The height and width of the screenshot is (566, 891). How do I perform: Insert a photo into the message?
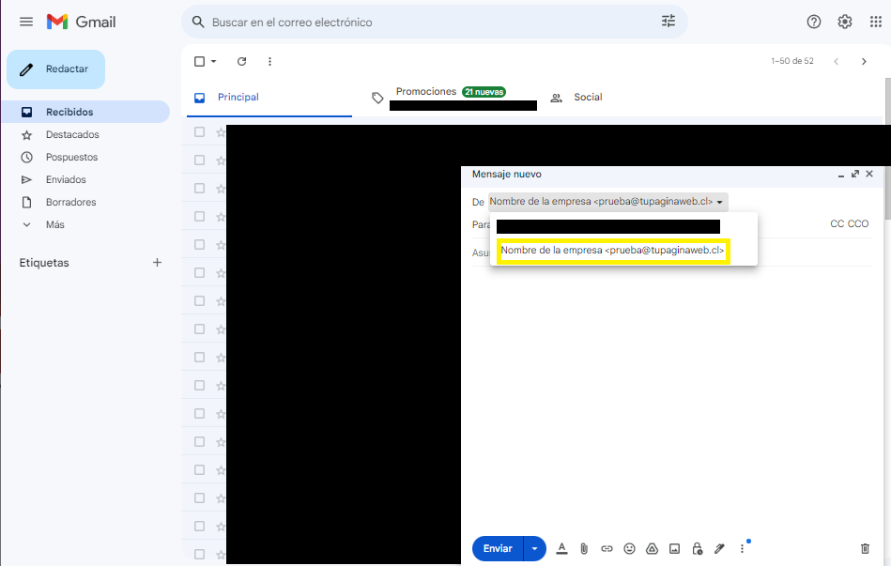click(674, 548)
